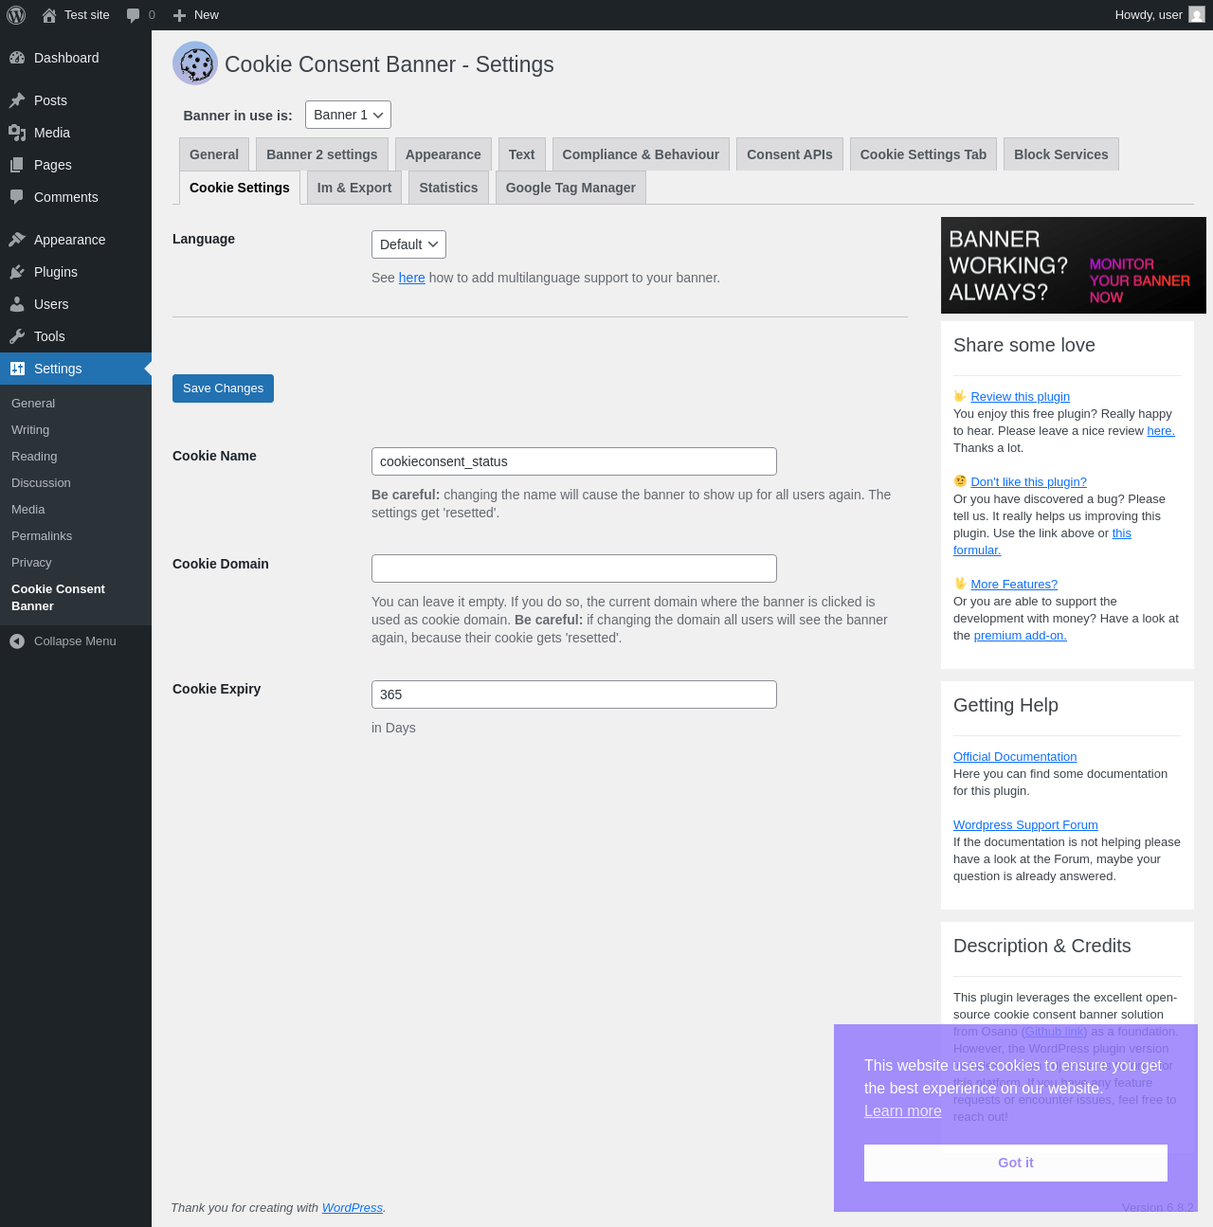Open the Cookie Settings Tab tab

923,154
